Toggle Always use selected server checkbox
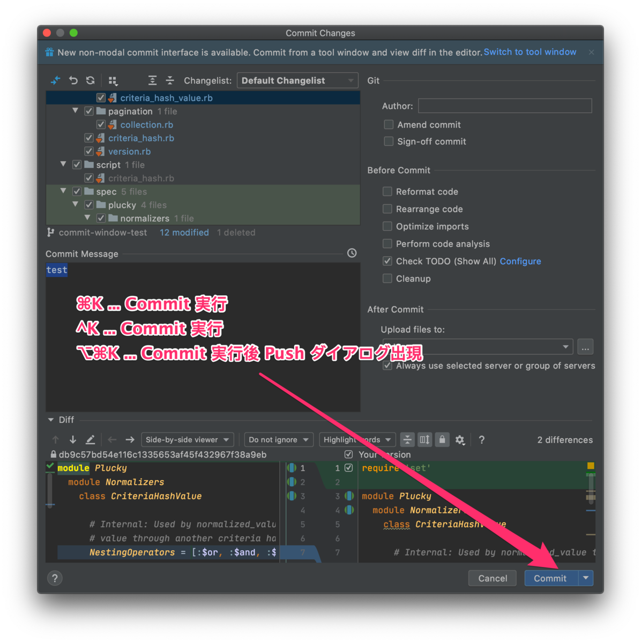 387,365
